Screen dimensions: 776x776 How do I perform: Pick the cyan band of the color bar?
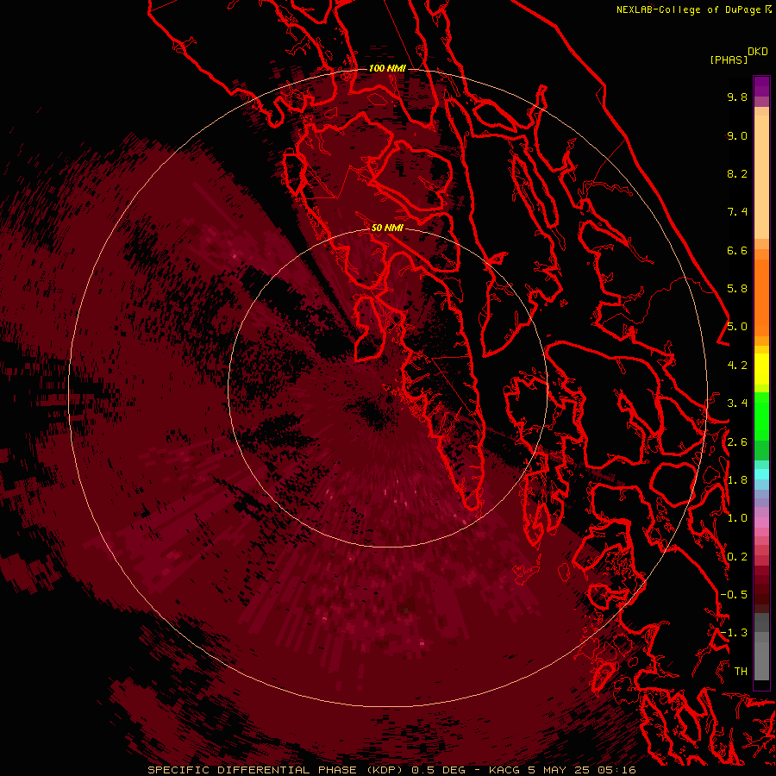click(x=761, y=474)
